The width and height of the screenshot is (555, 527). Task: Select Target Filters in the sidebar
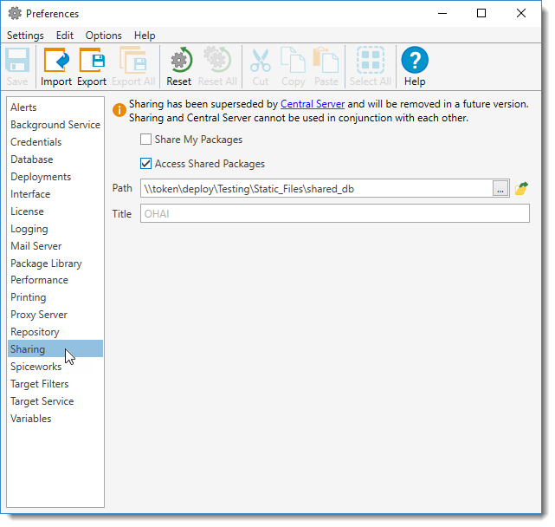[40, 384]
